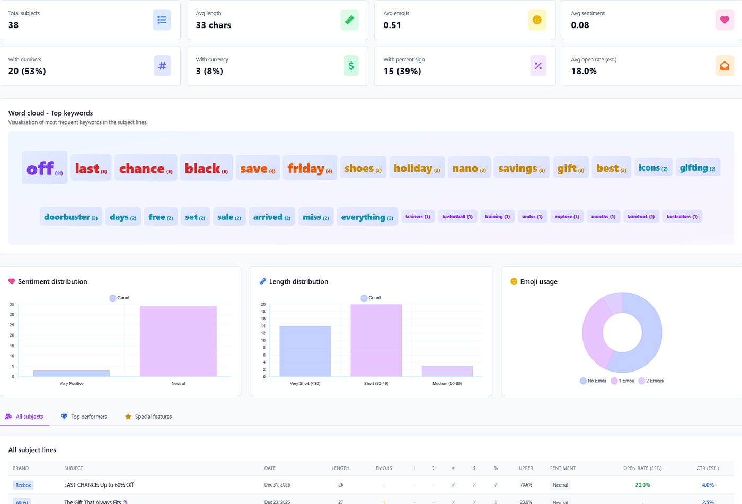Image resolution: width=742 pixels, height=504 pixels.
Task: Click the Short (30-49) bar in Length chart
Action: (376, 340)
